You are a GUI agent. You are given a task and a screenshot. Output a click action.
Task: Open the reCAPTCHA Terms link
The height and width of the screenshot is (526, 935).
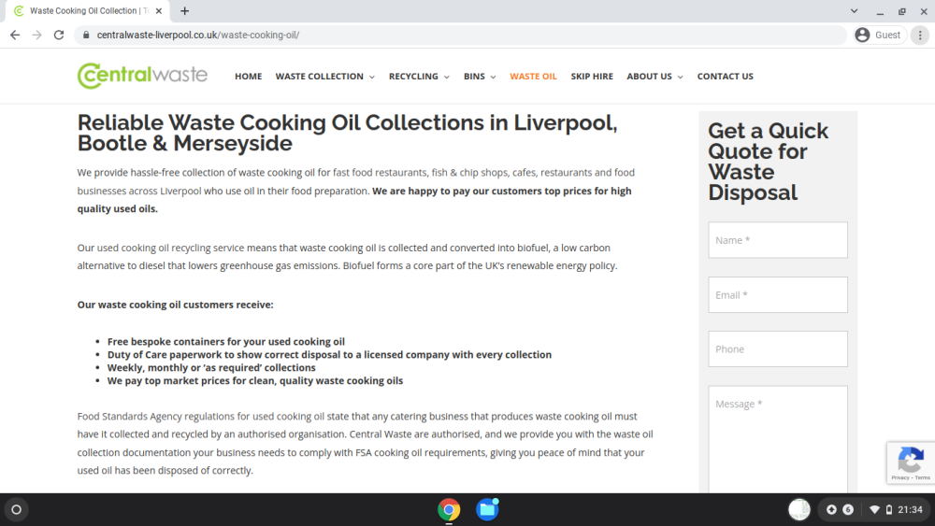click(923, 477)
